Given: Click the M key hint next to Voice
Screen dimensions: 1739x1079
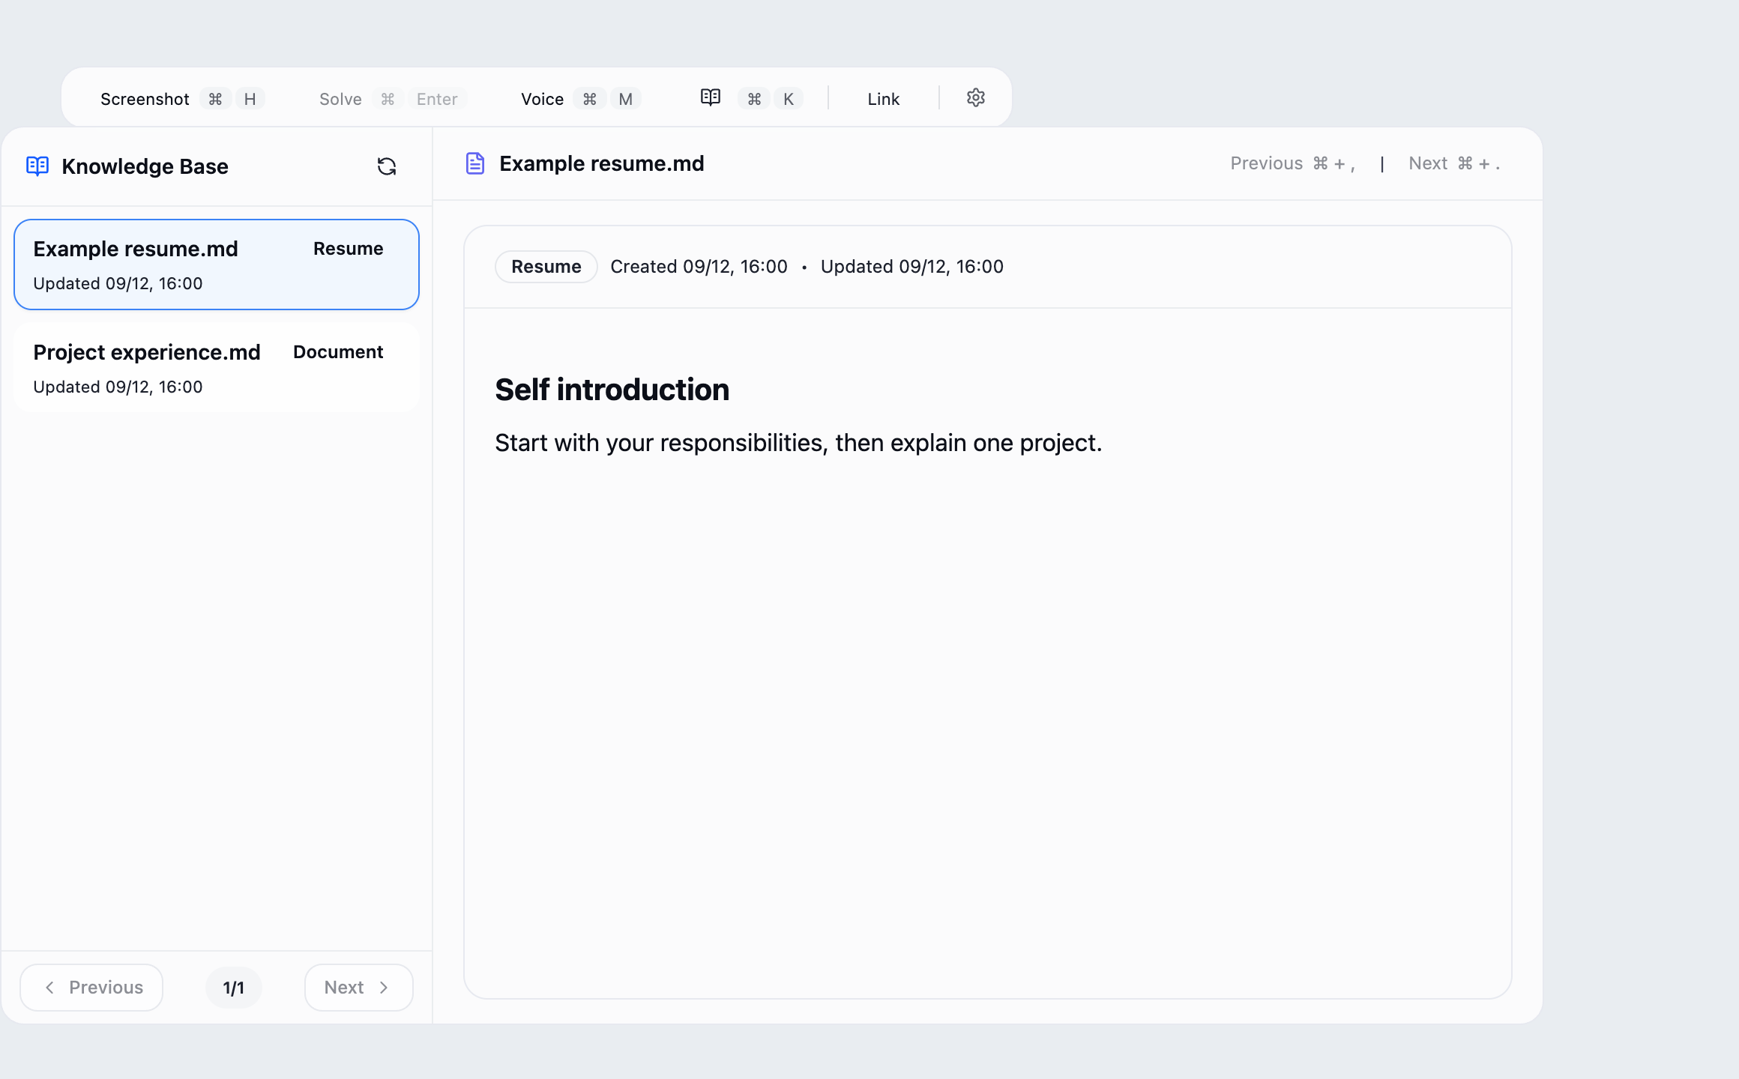Looking at the screenshot, I should 626,99.
